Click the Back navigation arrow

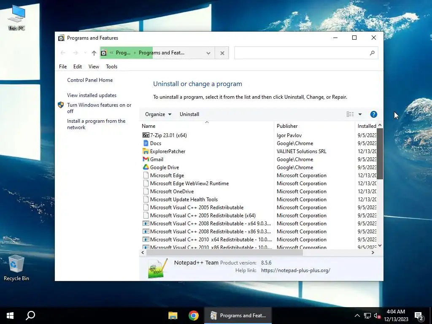(63, 53)
